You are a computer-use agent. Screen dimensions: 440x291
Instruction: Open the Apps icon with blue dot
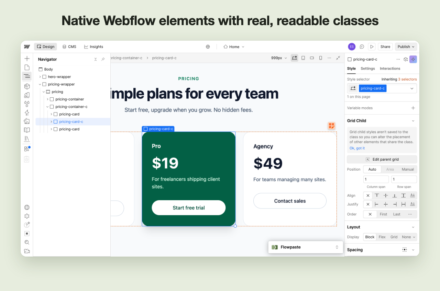click(x=27, y=149)
